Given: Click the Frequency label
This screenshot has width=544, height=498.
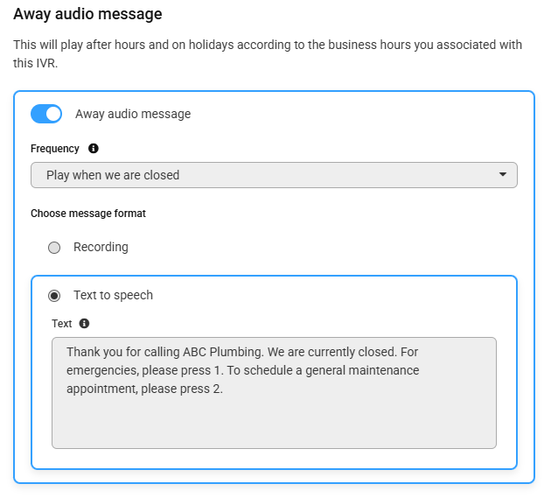Looking at the screenshot, I should coord(55,149).
